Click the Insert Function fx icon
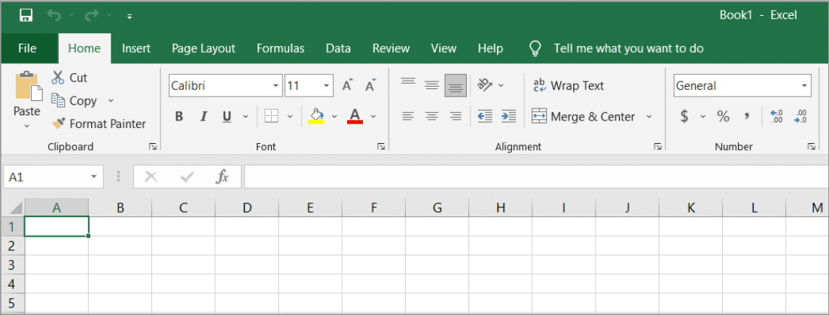The width and height of the screenshot is (829, 315). coord(223,177)
